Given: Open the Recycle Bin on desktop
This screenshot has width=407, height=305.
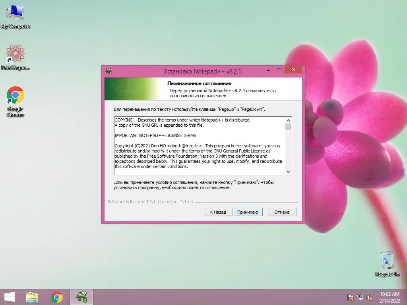Looking at the screenshot, I should click(x=387, y=264).
